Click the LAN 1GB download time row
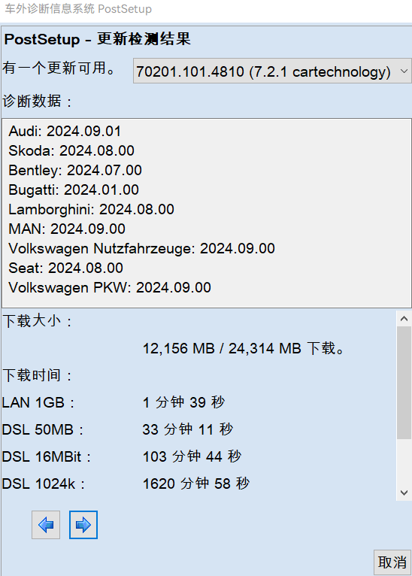412x576 pixels. [113, 402]
